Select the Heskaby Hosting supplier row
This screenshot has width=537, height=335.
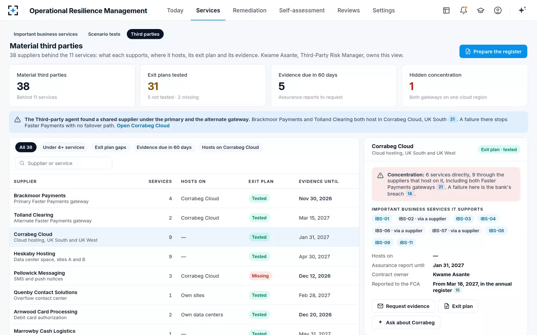pos(184,256)
